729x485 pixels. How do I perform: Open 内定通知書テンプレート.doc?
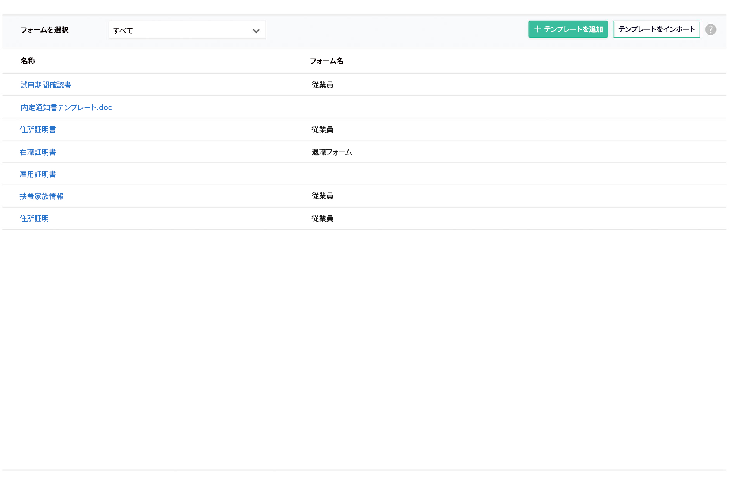point(66,107)
